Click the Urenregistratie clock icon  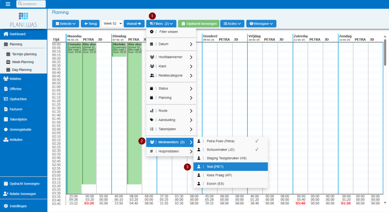(6, 130)
